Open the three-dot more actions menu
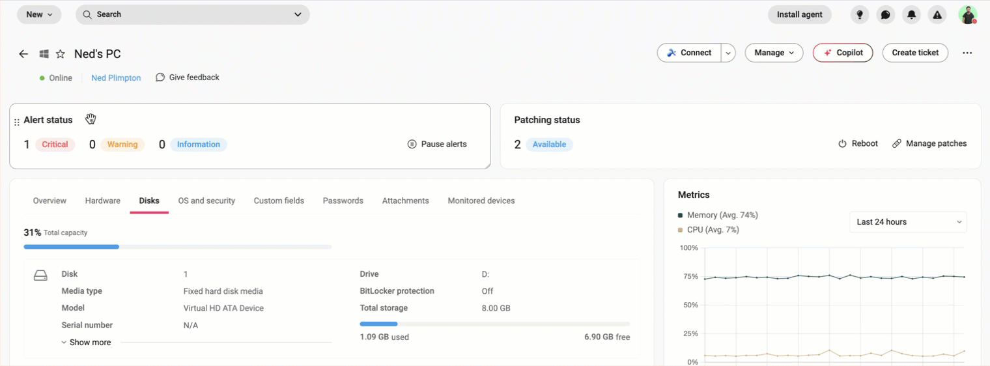Image resolution: width=990 pixels, height=366 pixels. 967,53
